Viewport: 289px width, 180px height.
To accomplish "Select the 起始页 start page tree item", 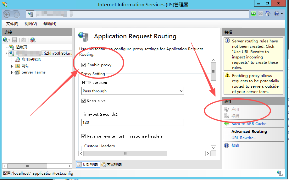I will pyautogui.click(x=21, y=47).
